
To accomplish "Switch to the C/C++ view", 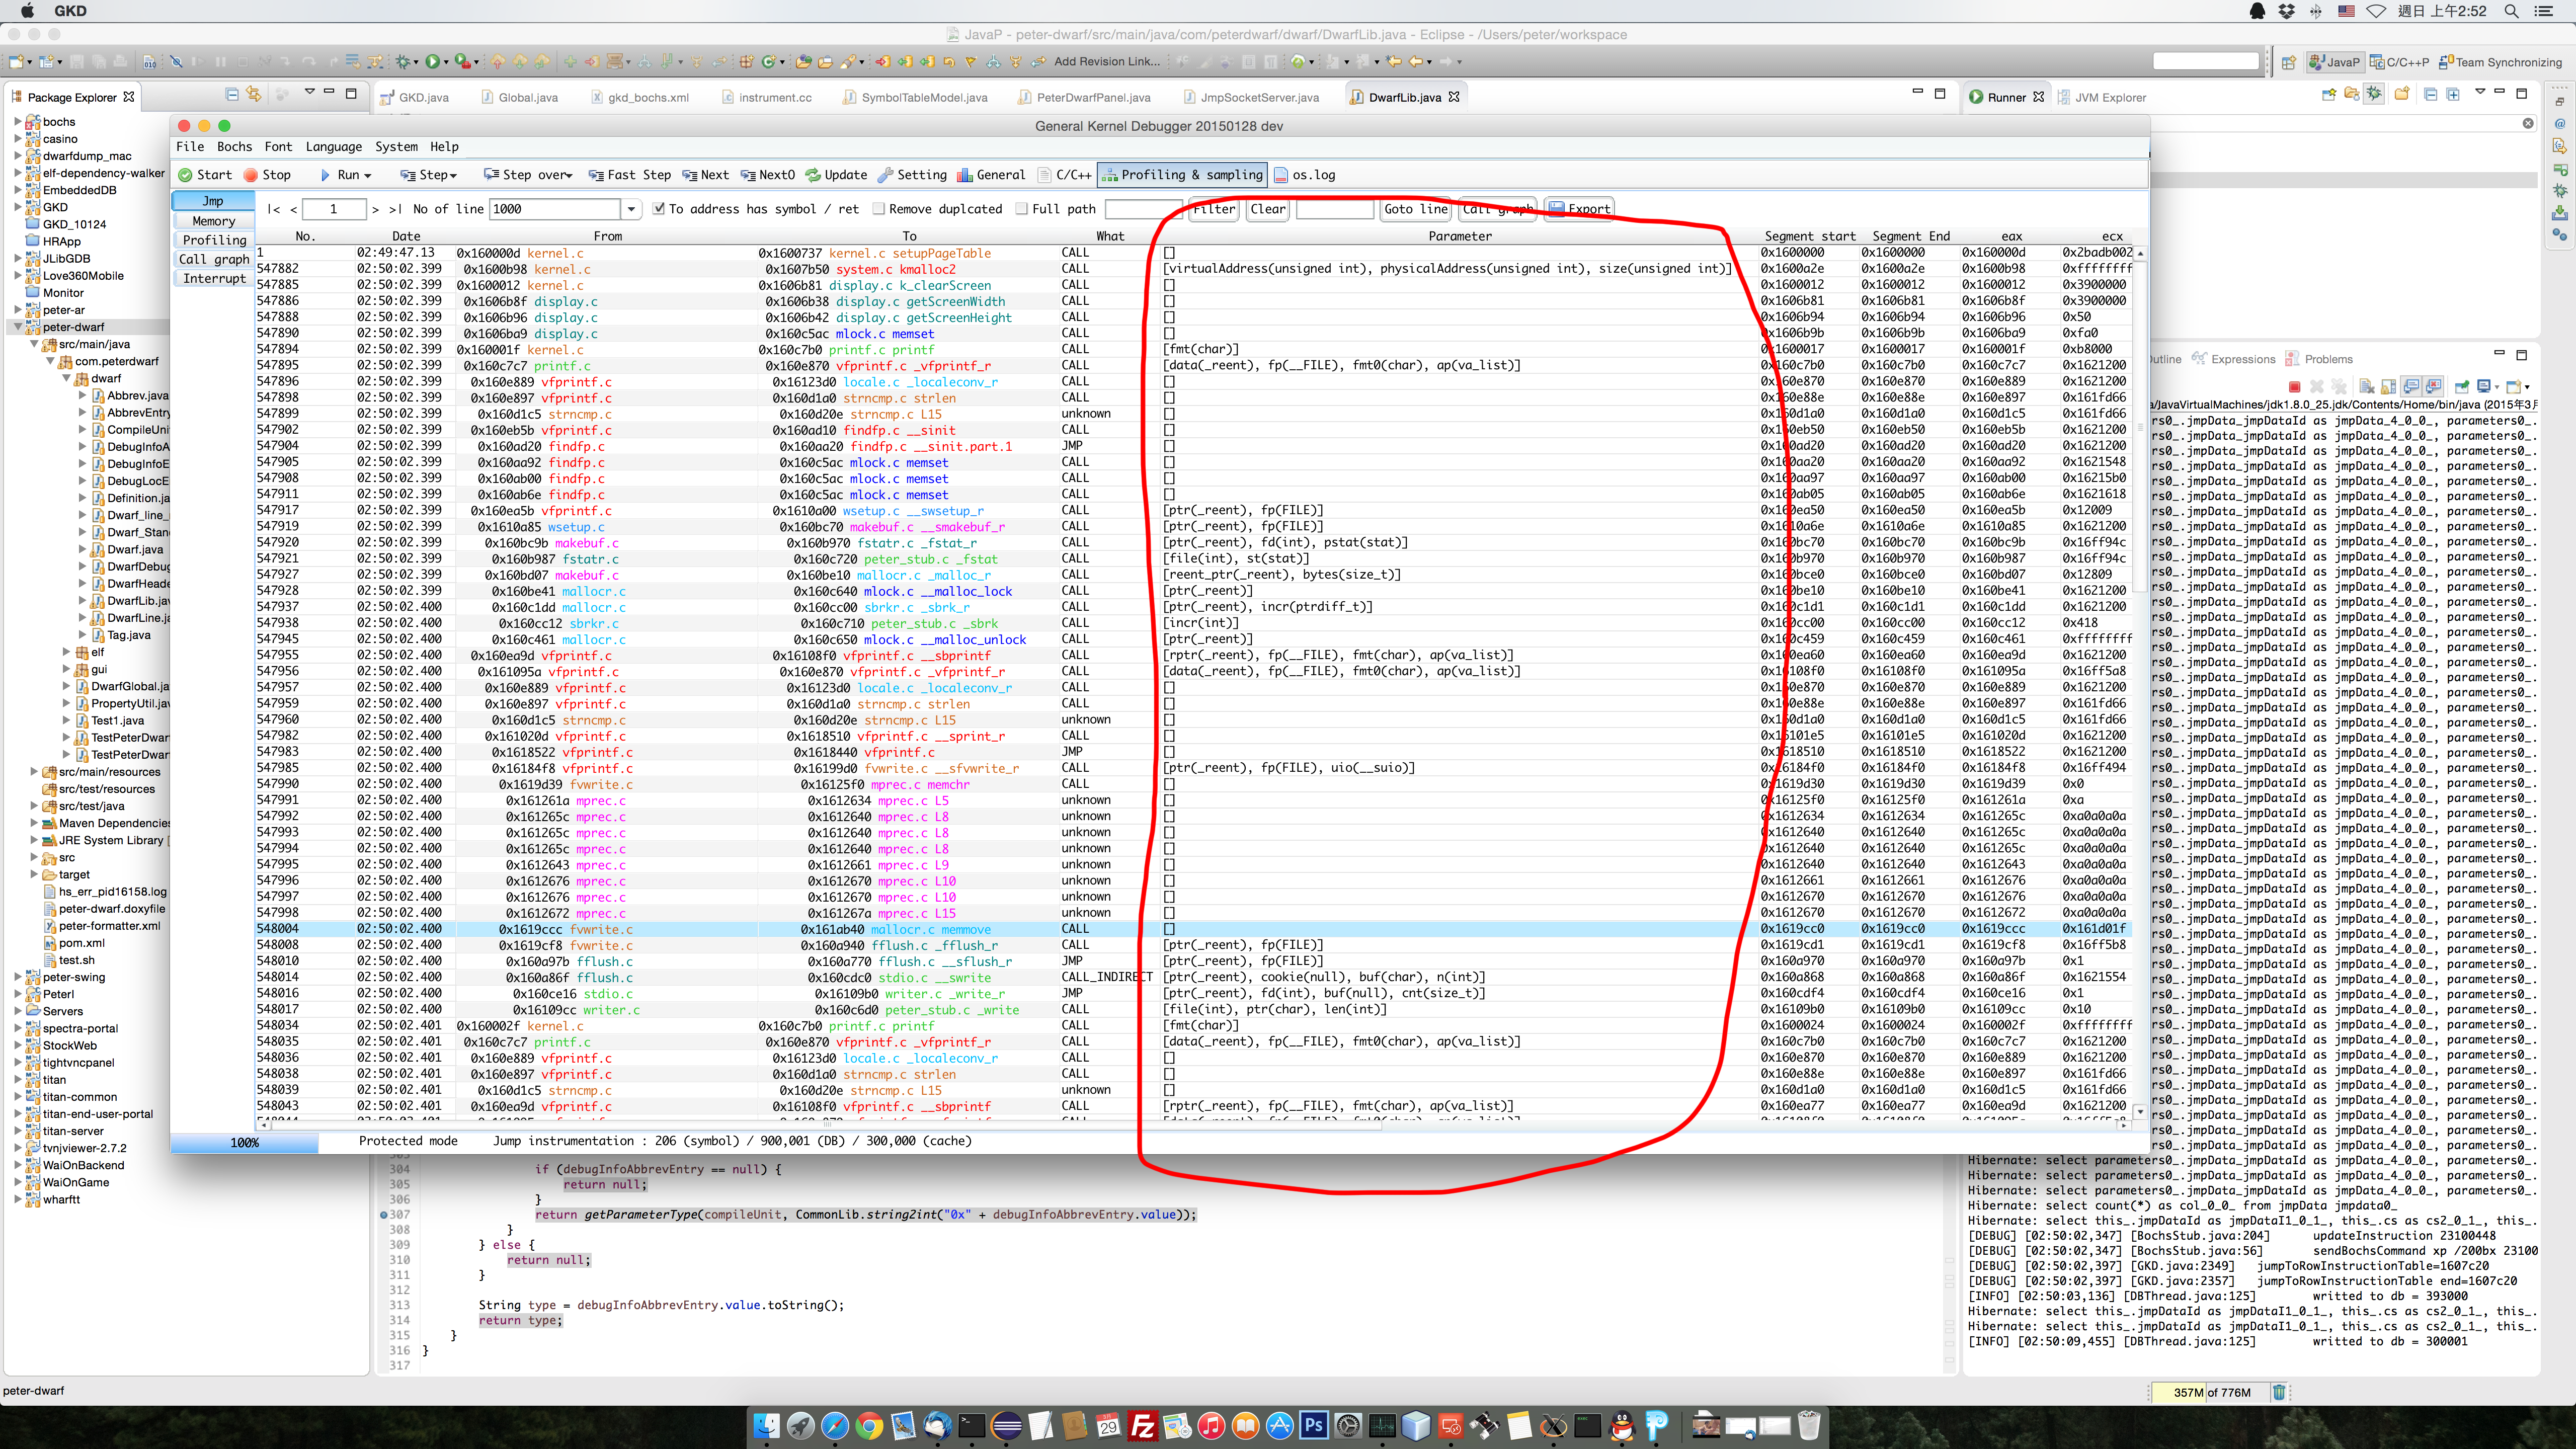I will coord(1064,174).
